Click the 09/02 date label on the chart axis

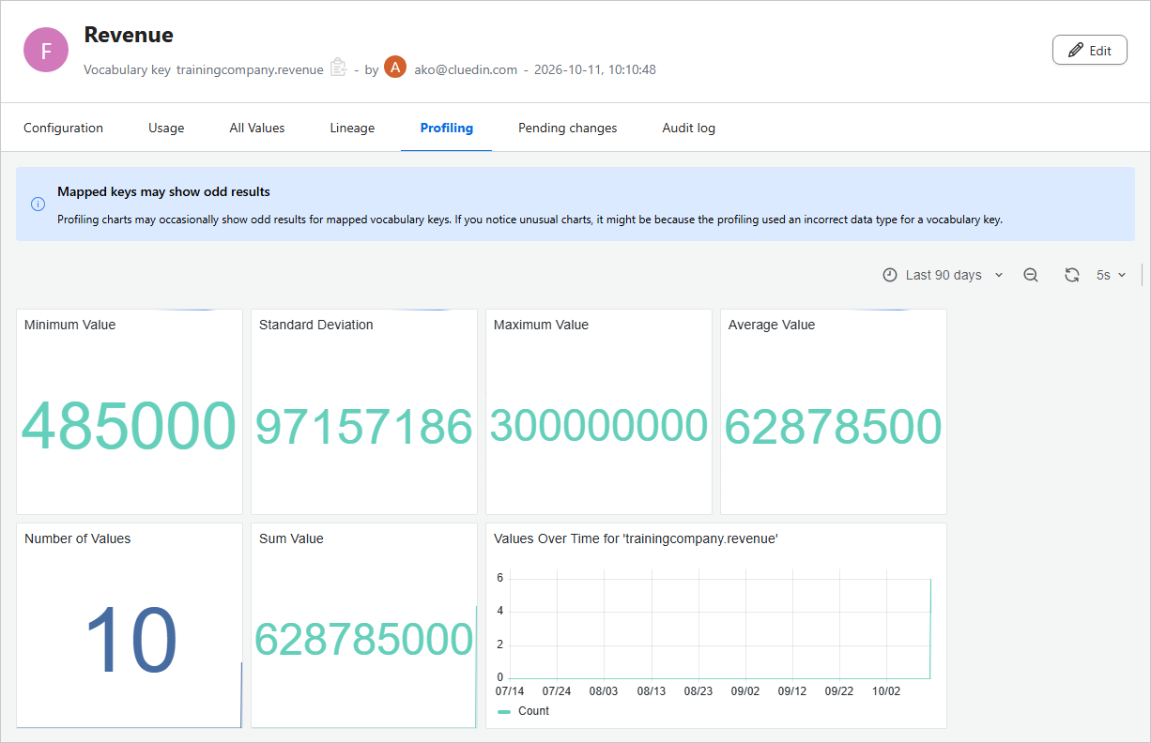[745, 691]
